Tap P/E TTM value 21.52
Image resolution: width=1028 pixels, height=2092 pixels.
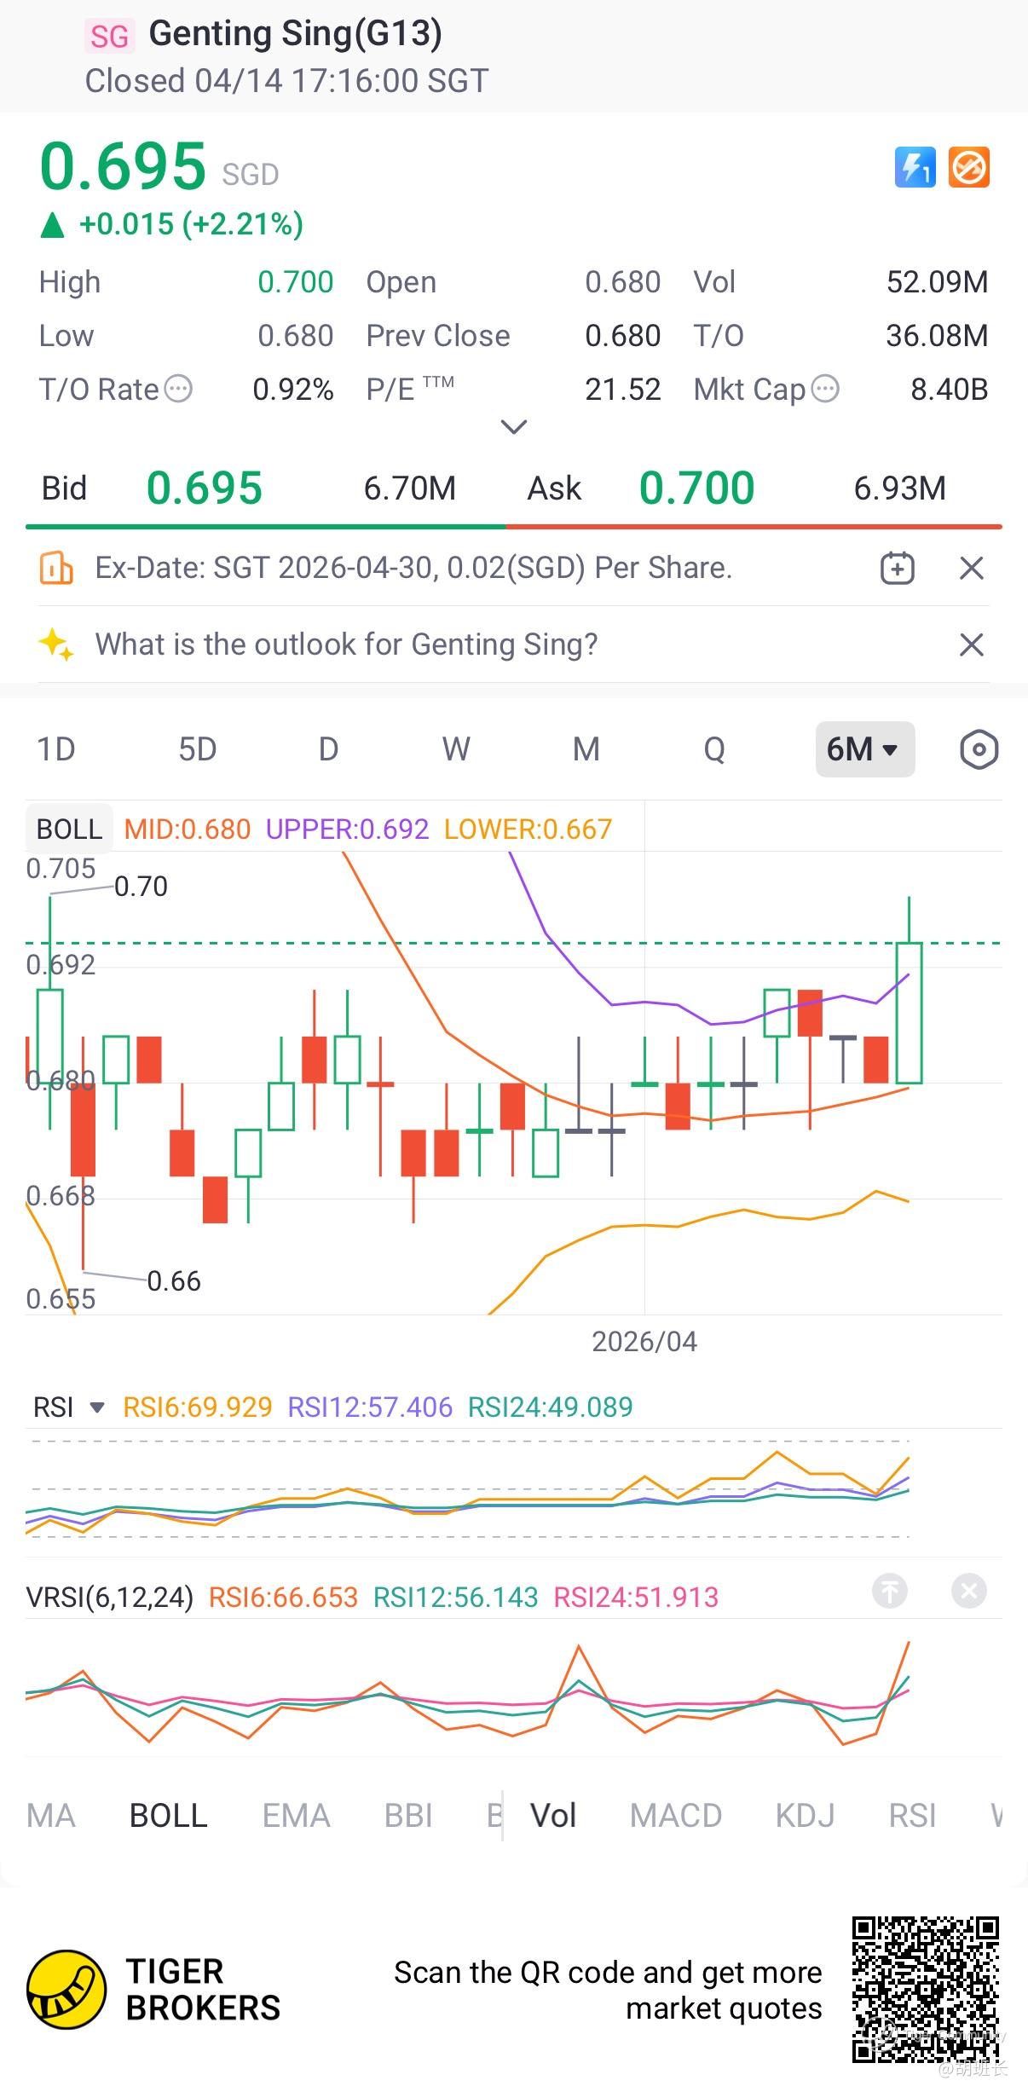pyautogui.click(x=622, y=390)
